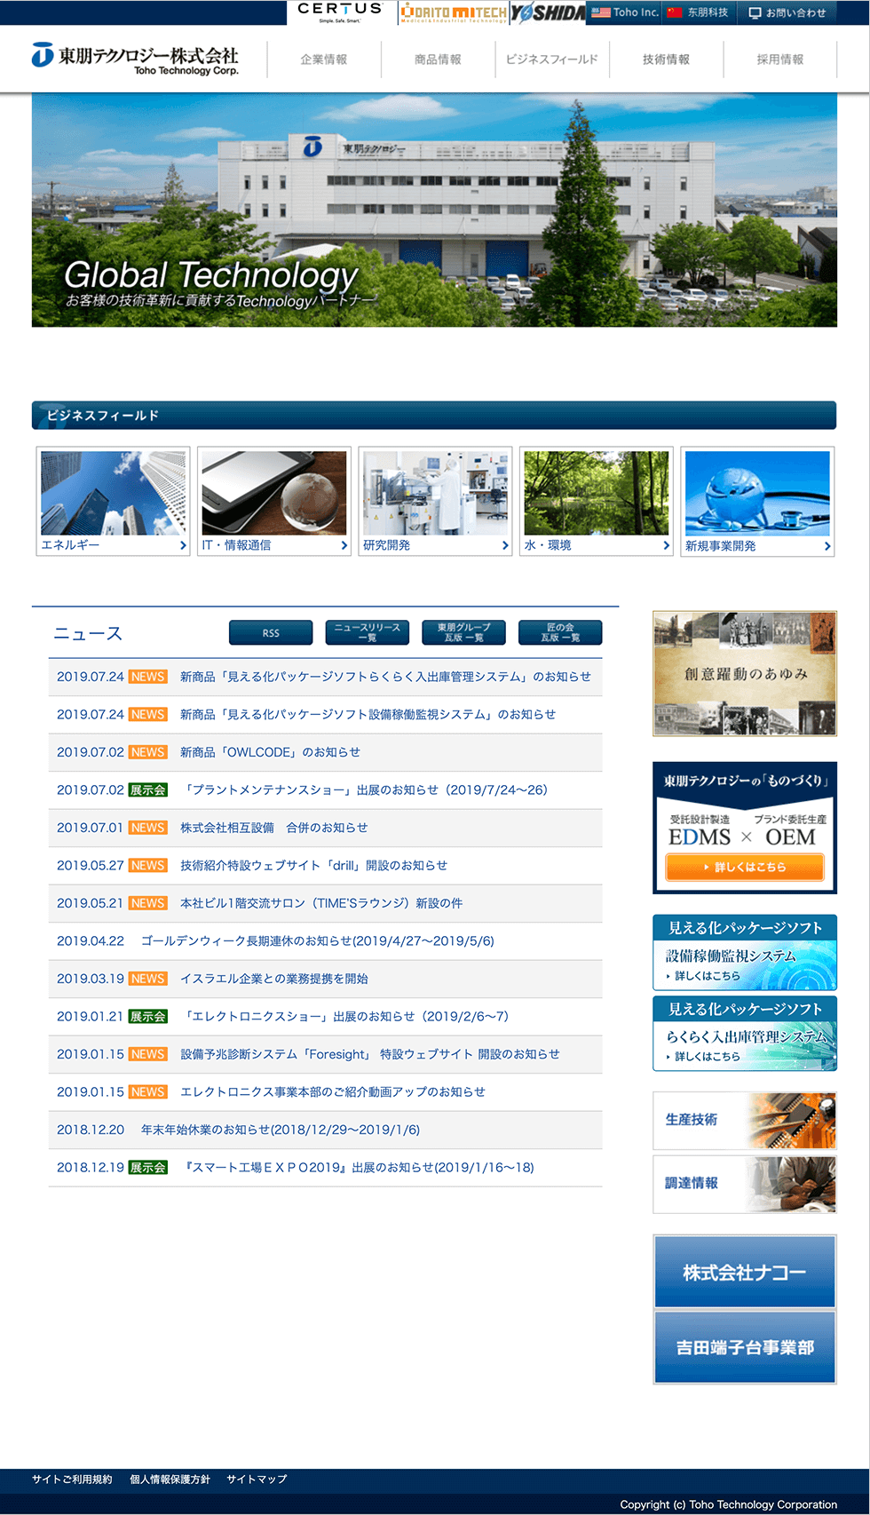Go to the Toho Inc. US site
The image size is (870, 1515).
click(624, 12)
